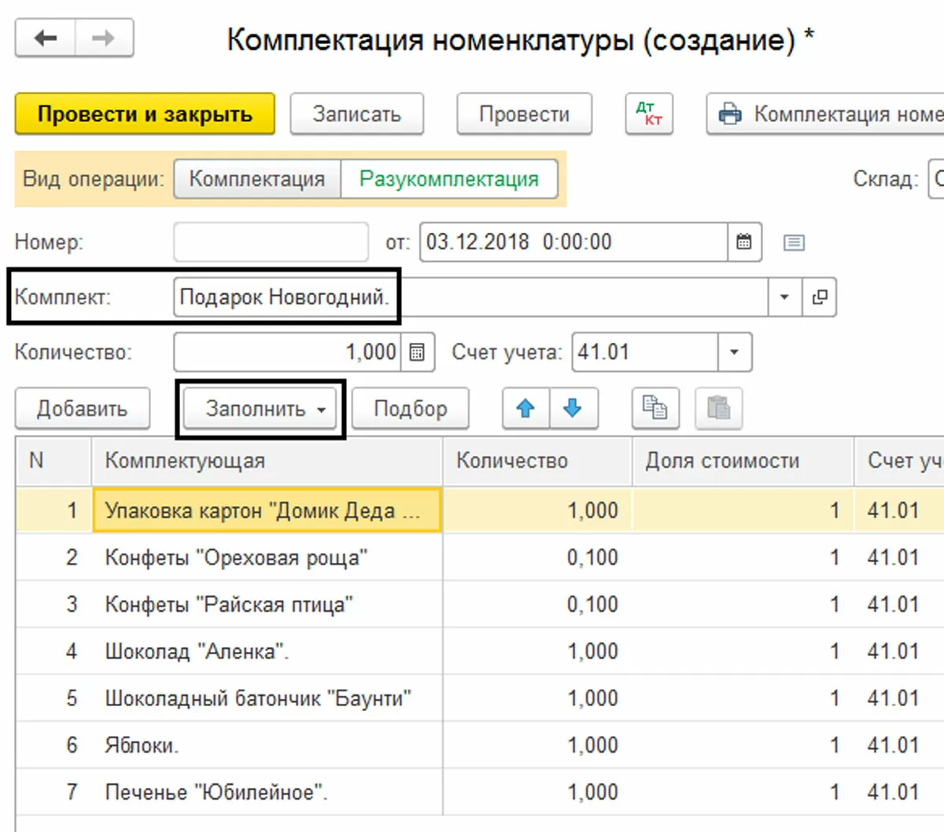
Task: Click the Провести button
Action: click(x=524, y=114)
